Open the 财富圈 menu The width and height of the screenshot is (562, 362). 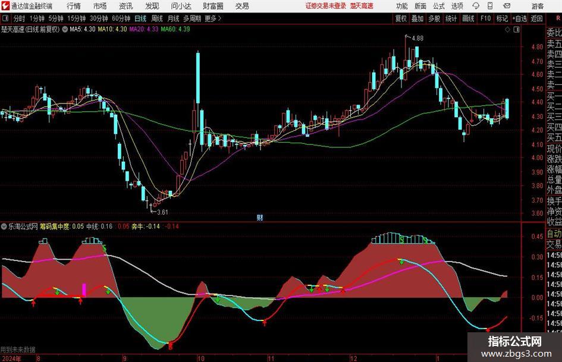coord(213,6)
